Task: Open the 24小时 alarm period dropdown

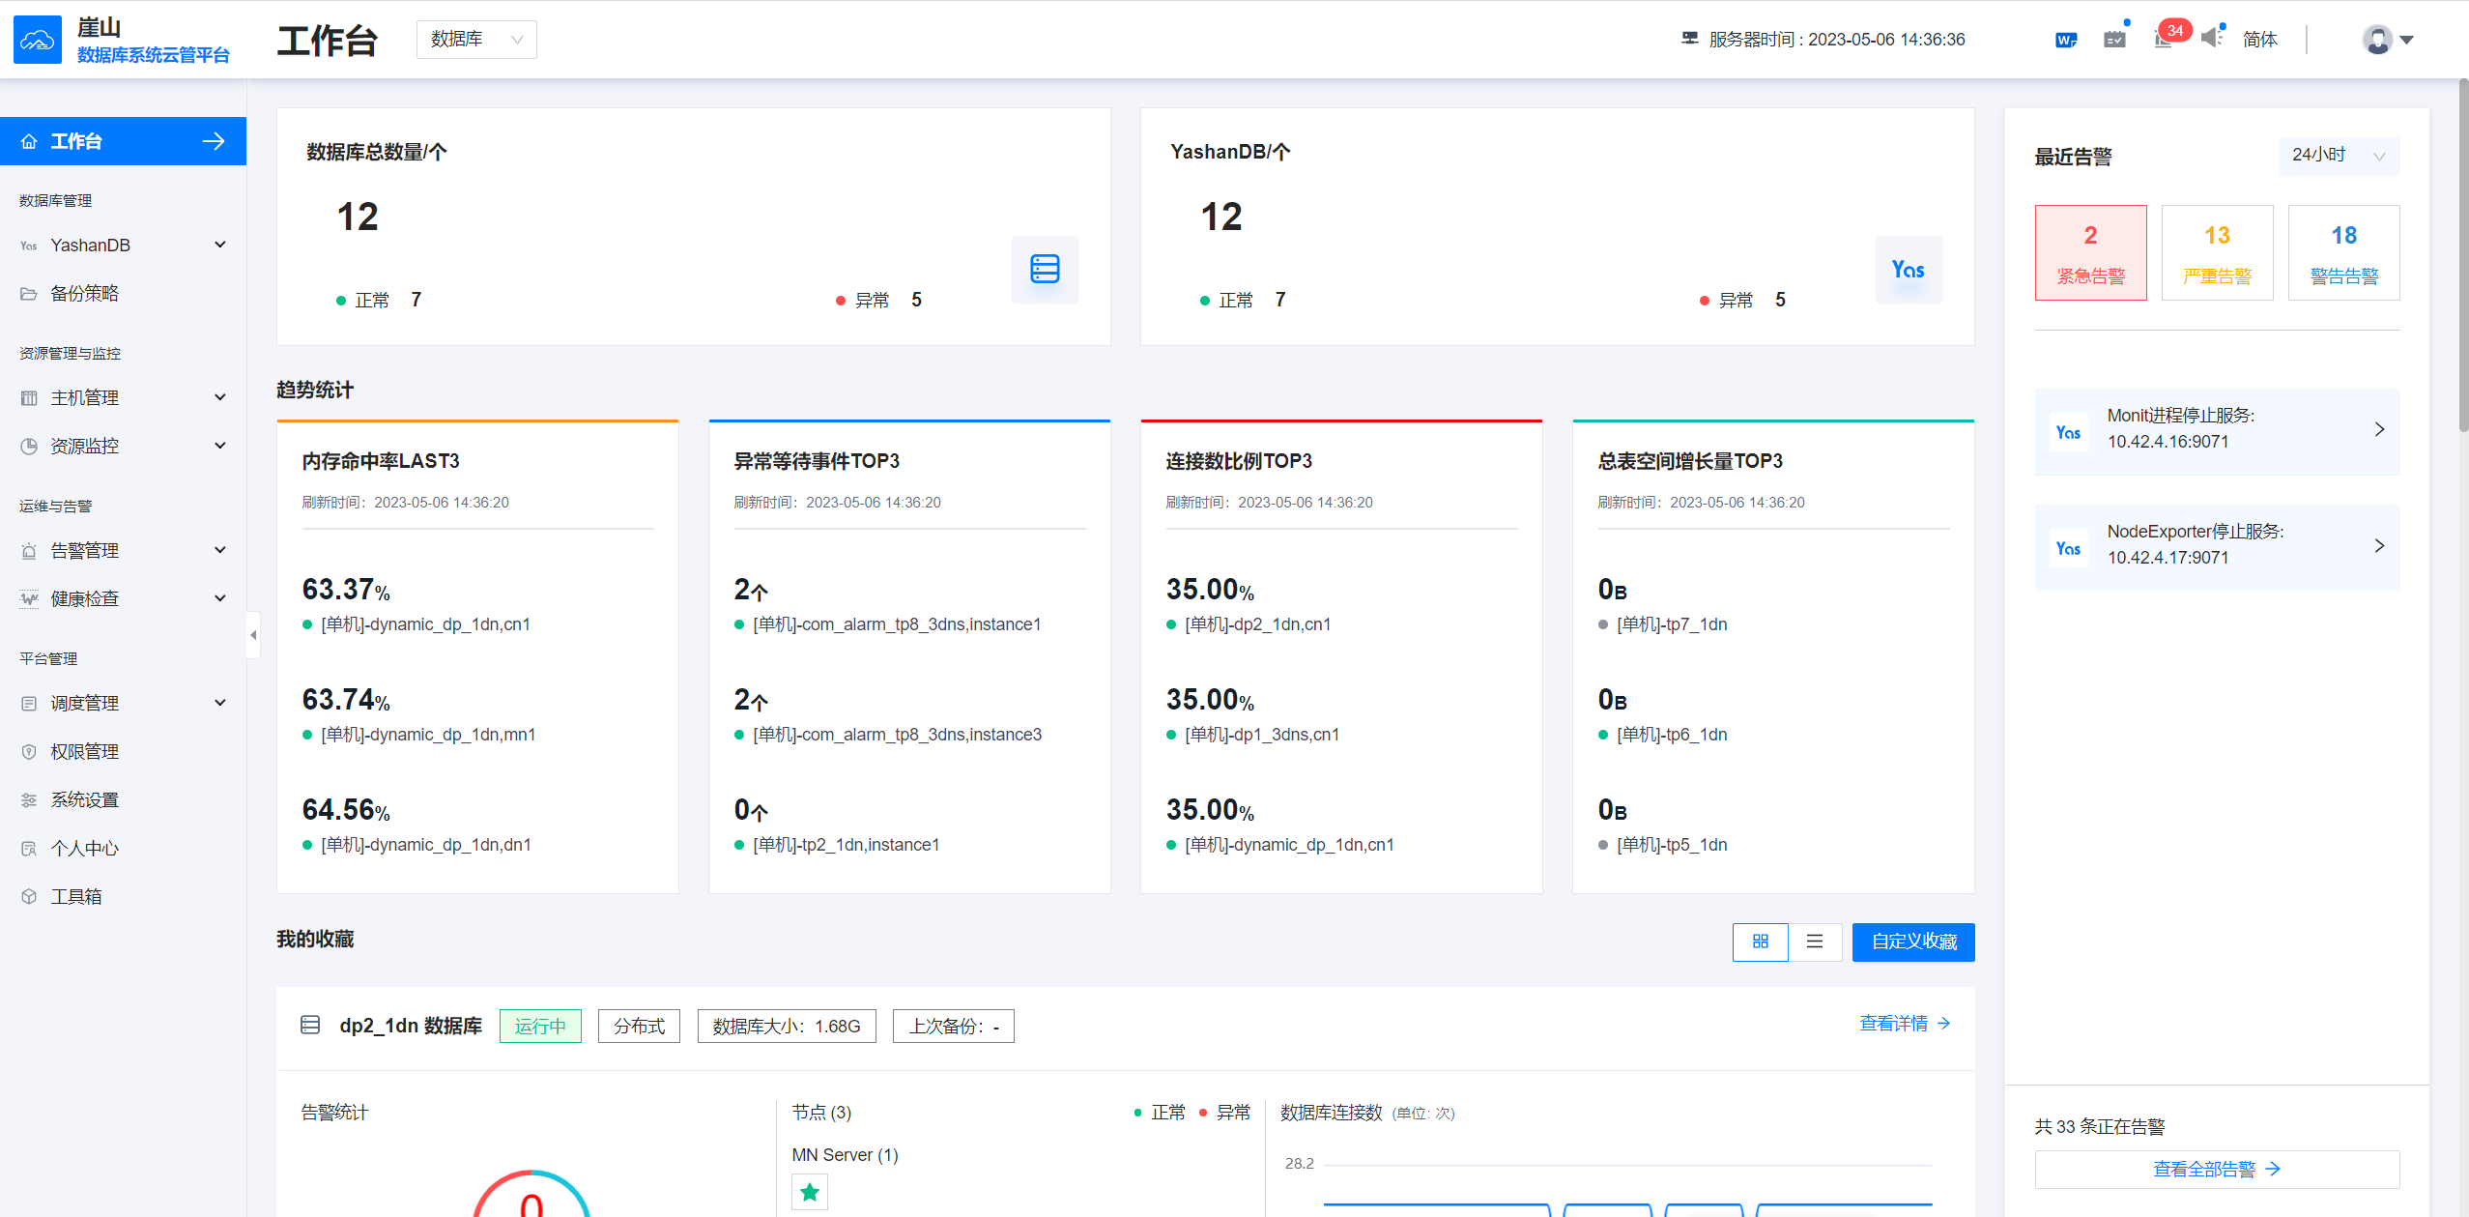Action: [x=2339, y=156]
